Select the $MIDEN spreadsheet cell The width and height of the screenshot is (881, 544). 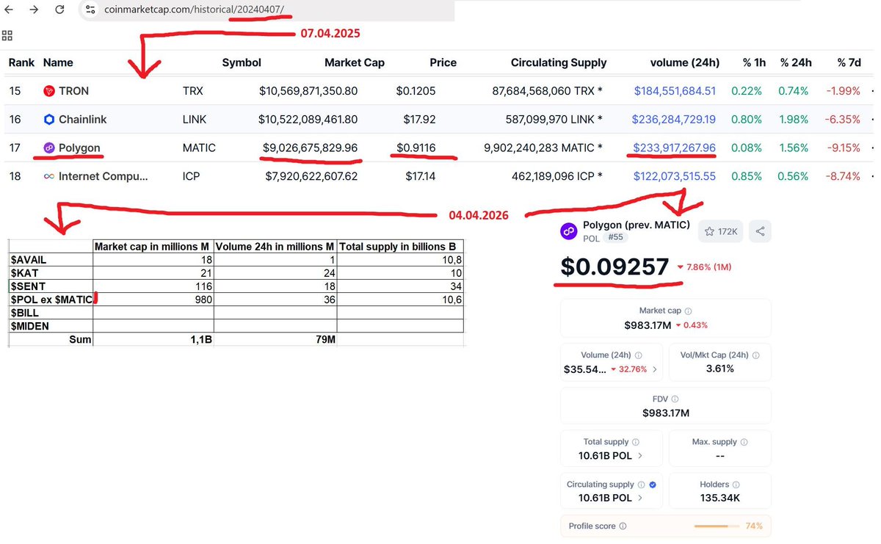click(51, 325)
